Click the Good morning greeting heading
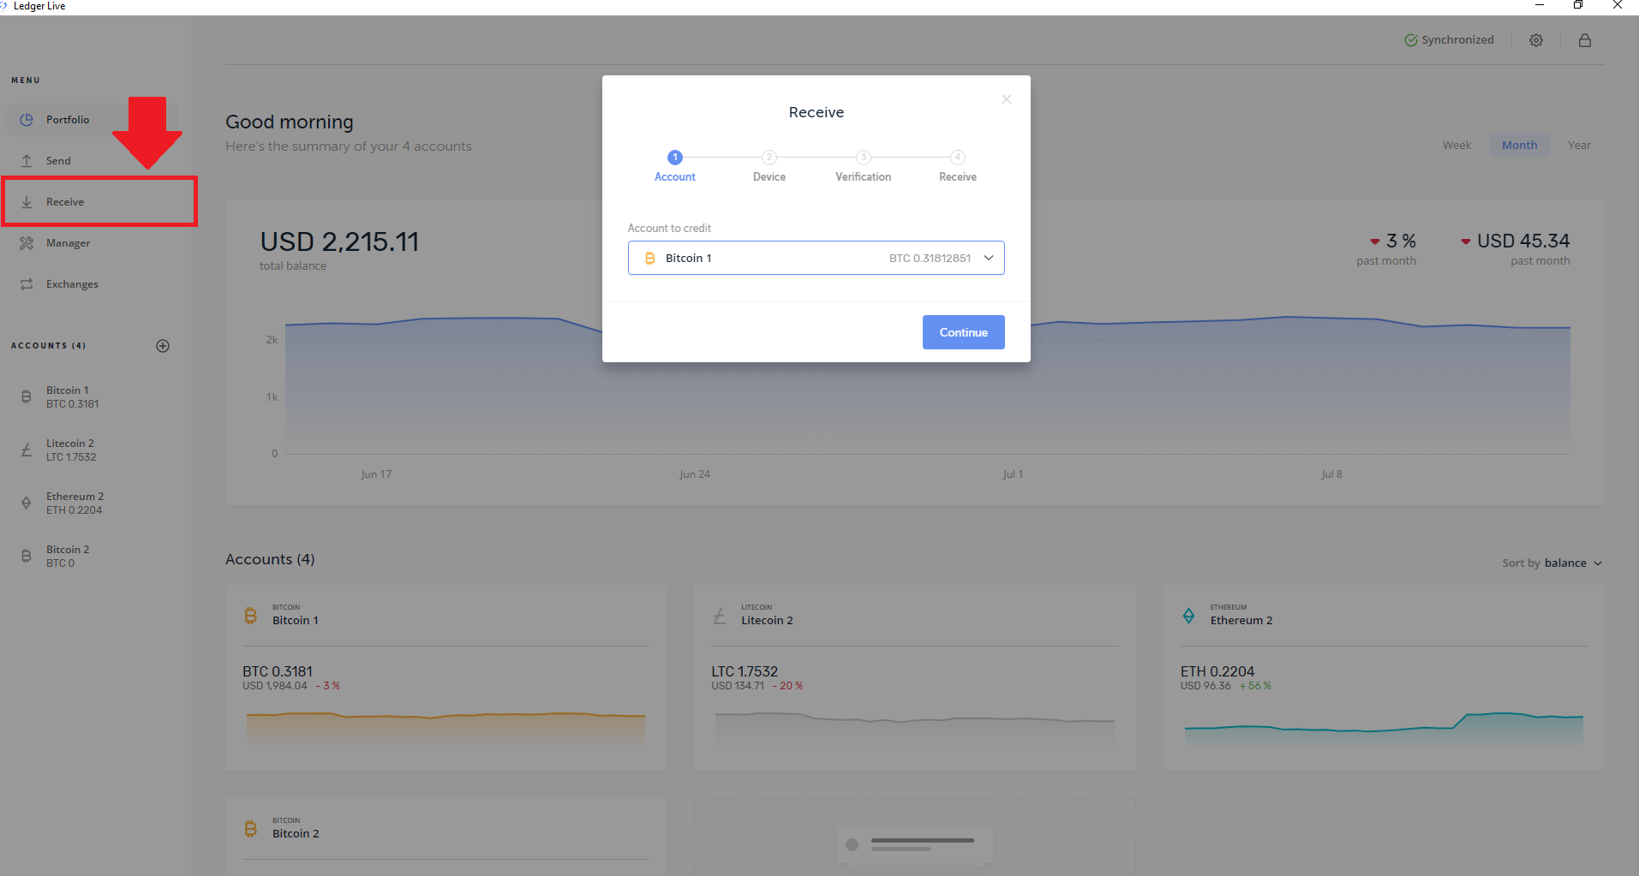This screenshot has width=1639, height=876. [x=290, y=122]
